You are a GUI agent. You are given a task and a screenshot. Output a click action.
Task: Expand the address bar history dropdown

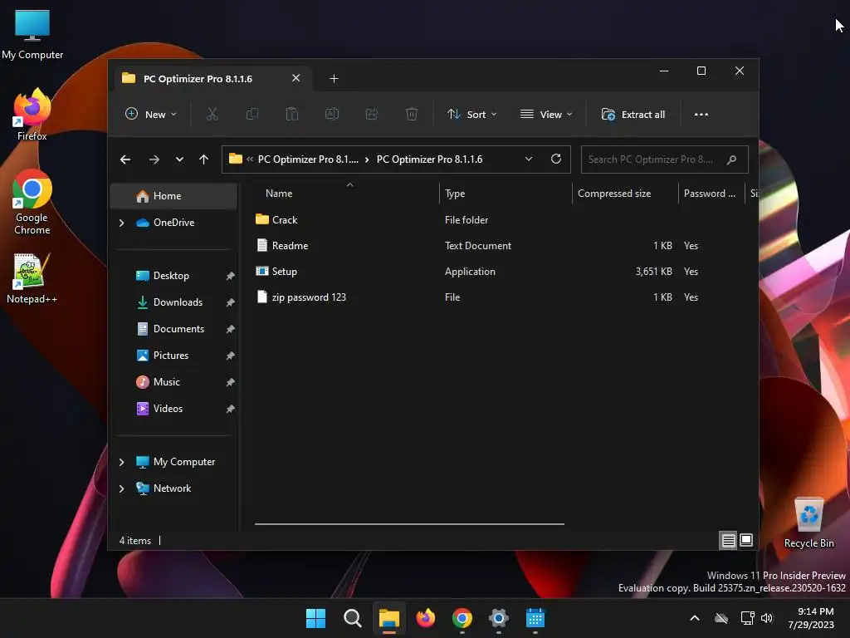(529, 159)
